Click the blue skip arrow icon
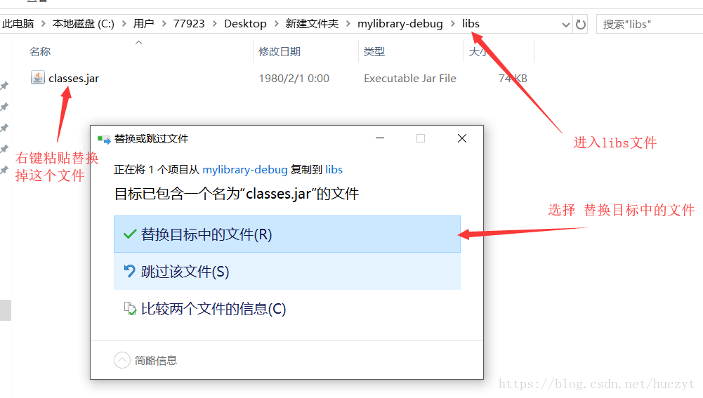Screen dimensions: 703x398 (129, 271)
